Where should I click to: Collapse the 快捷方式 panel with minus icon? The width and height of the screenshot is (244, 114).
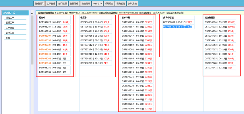click(3, 13)
